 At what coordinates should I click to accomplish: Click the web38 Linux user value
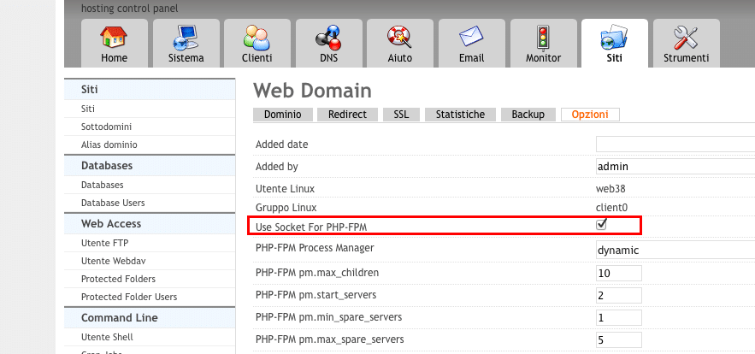point(610,189)
